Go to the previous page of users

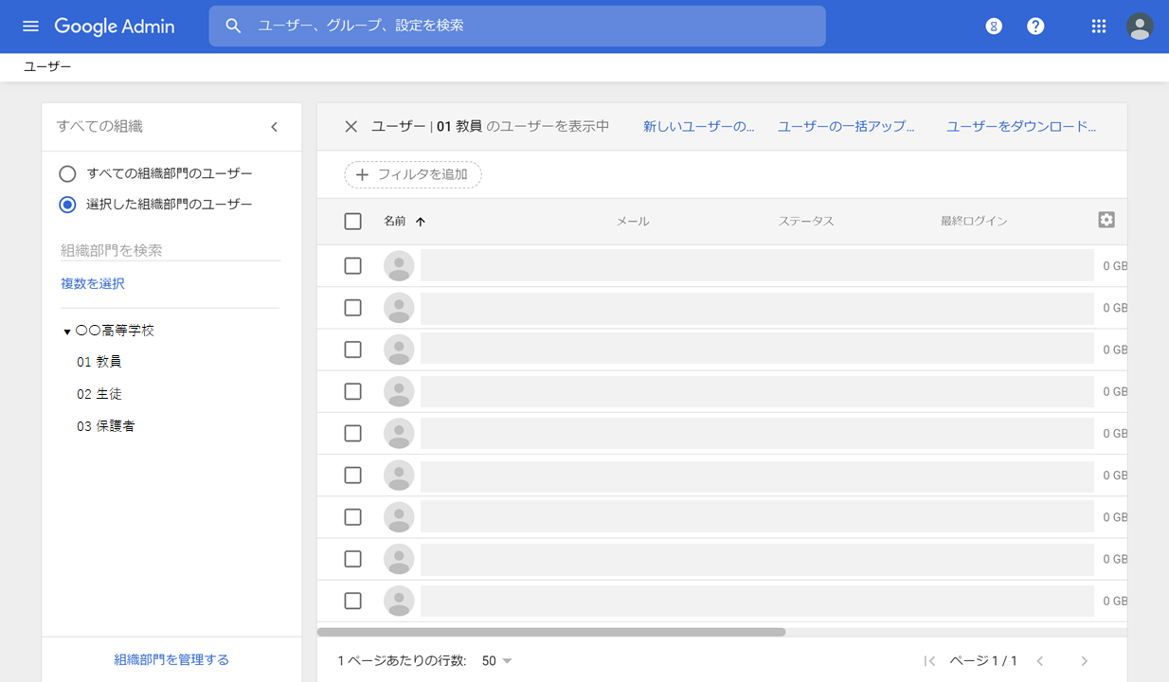[1039, 661]
